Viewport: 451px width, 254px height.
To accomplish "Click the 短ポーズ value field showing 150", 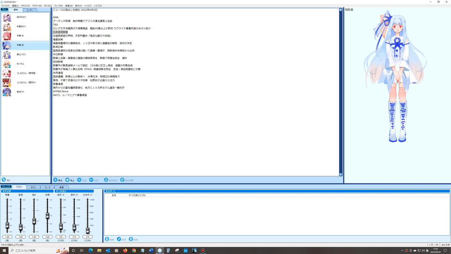I will click(61, 237).
